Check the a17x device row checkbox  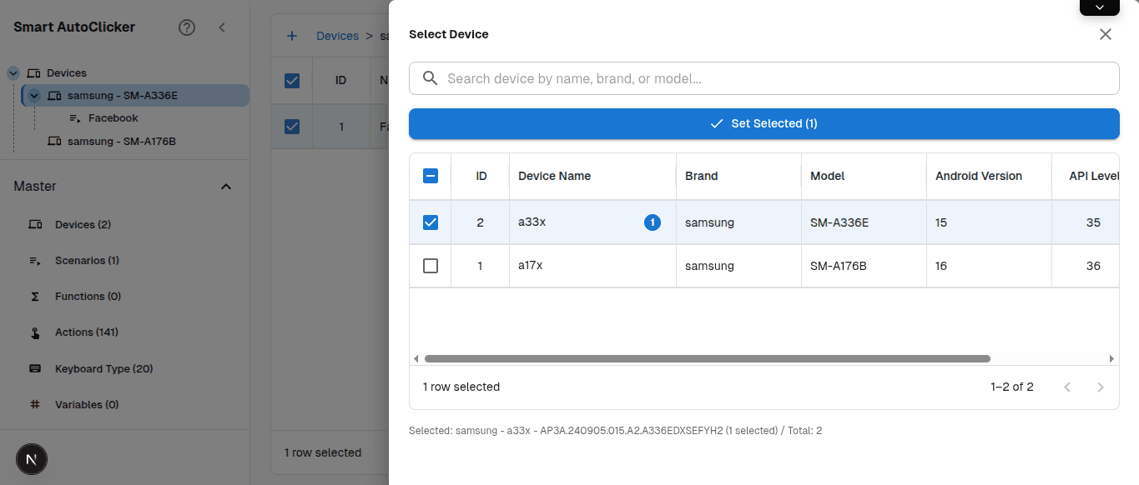point(431,265)
